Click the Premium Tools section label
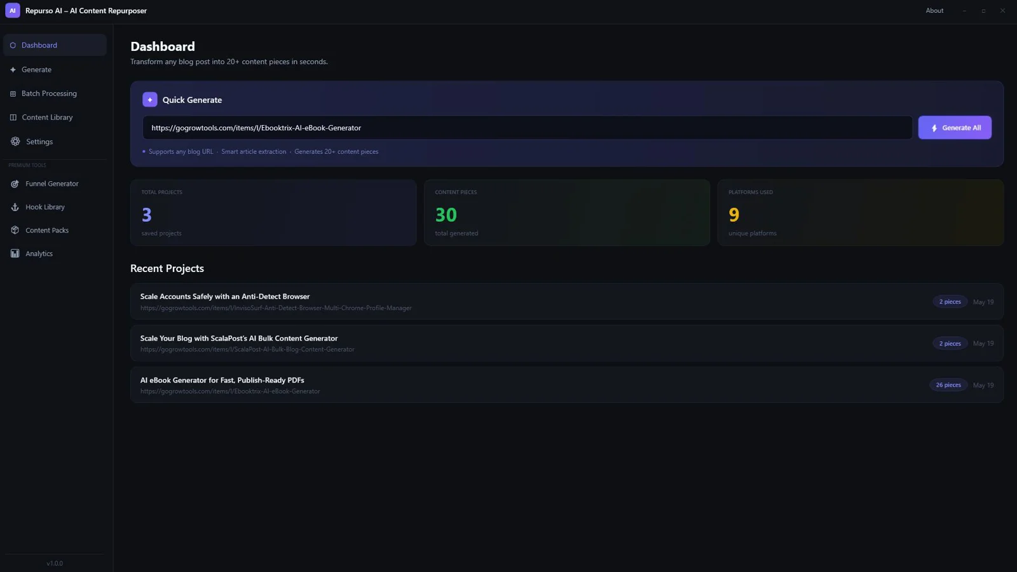The width and height of the screenshot is (1017, 572). pos(27,165)
